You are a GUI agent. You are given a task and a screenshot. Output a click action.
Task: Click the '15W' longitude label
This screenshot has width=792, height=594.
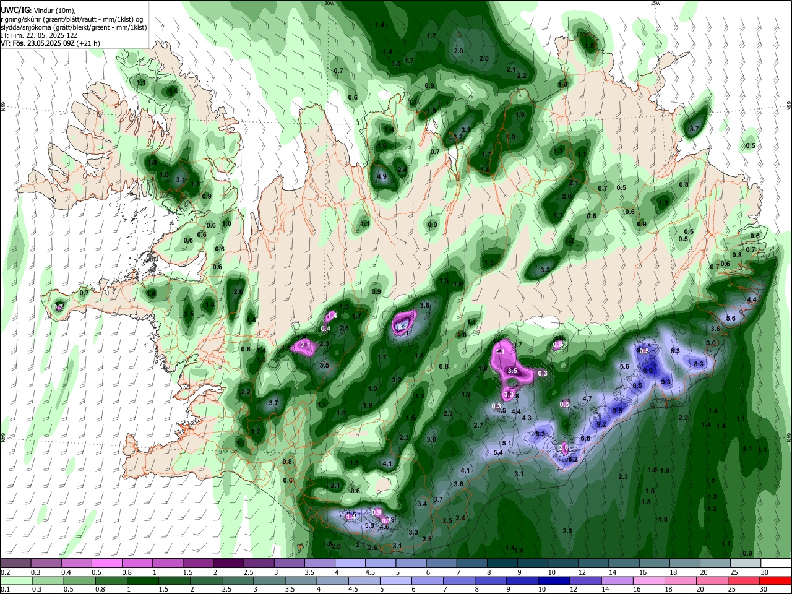[x=655, y=3]
